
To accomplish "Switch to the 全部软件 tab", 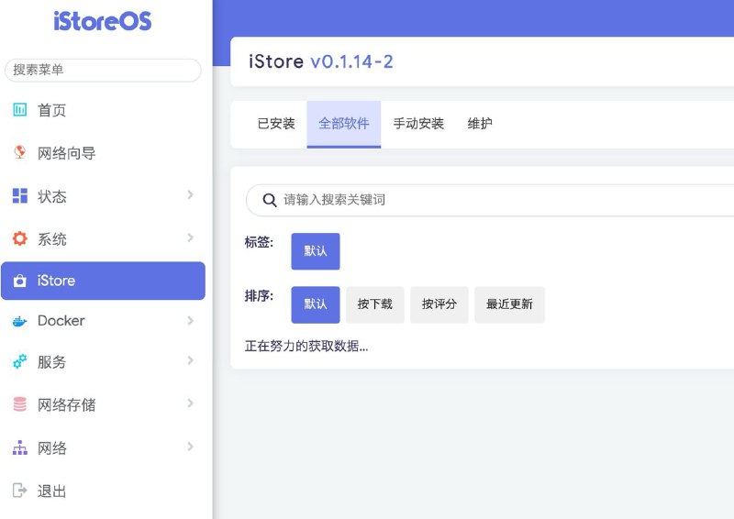I will coord(344,124).
